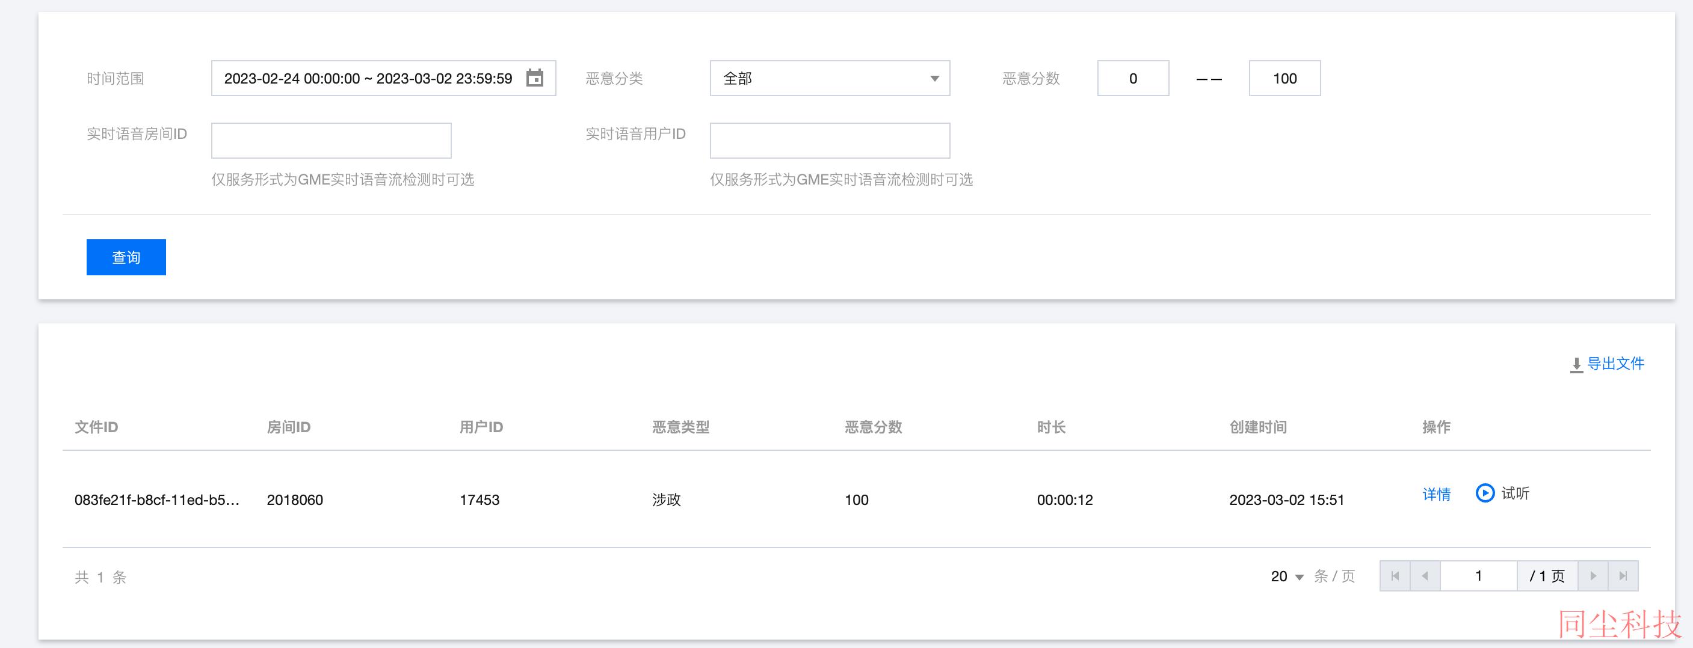
Task: Click the 涉政 malicious type cell
Action: (x=667, y=500)
